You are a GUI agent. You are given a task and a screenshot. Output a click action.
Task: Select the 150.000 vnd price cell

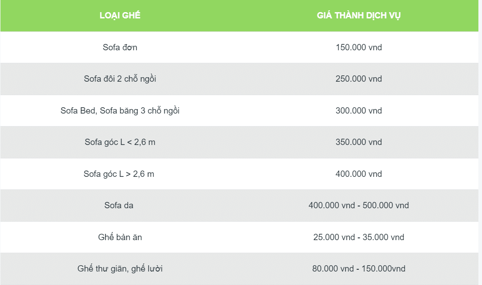(x=359, y=47)
